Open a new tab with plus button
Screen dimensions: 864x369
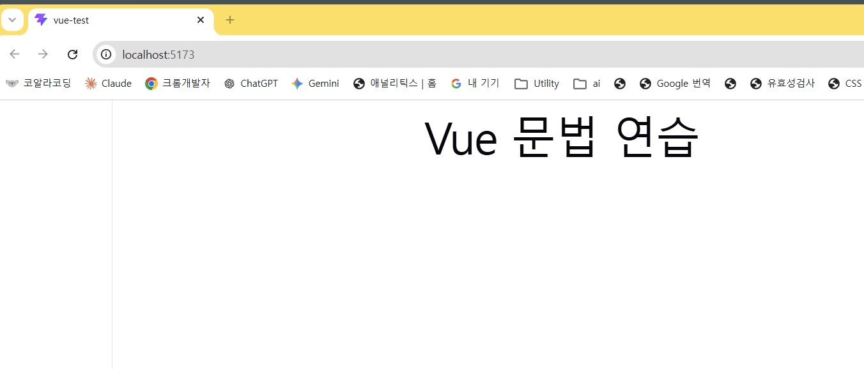230,20
